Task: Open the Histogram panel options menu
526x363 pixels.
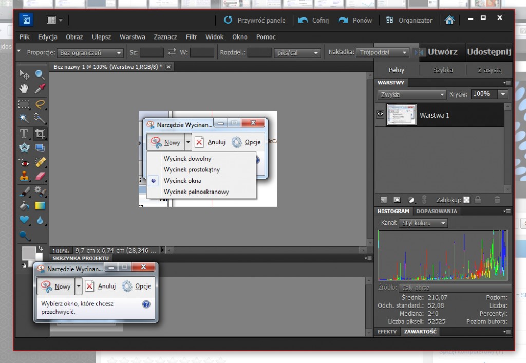Action: point(507,211)
